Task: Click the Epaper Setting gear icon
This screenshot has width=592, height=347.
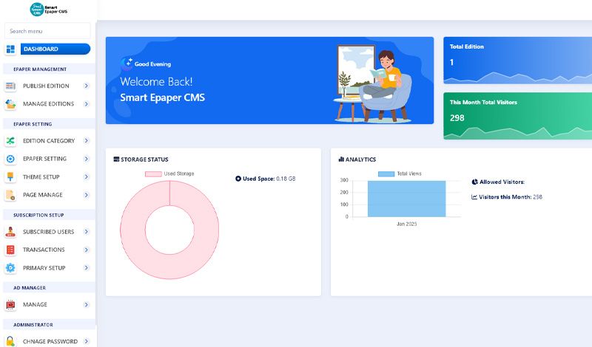Action: point(10,159)
